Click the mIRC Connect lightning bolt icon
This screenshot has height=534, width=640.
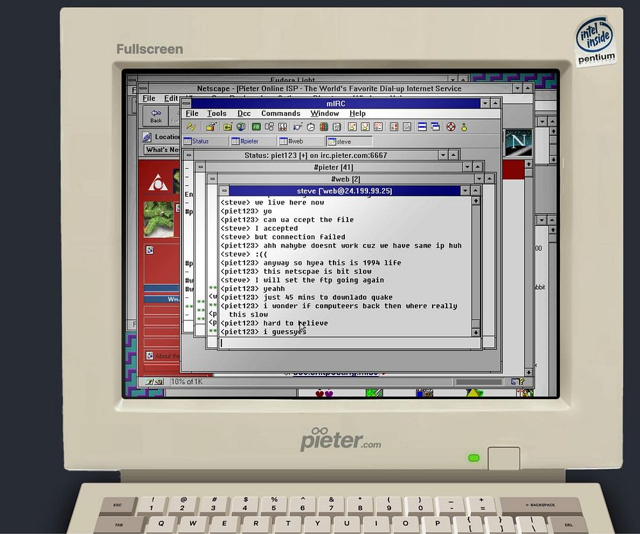pos(191,127)
